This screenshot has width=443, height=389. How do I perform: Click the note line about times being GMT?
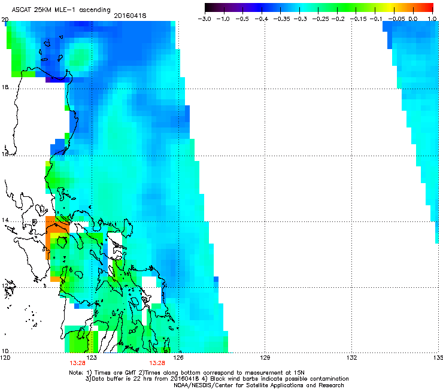click(186, 373)
